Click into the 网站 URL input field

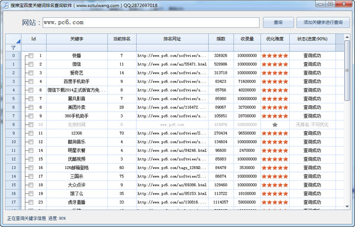pos(151,22)
